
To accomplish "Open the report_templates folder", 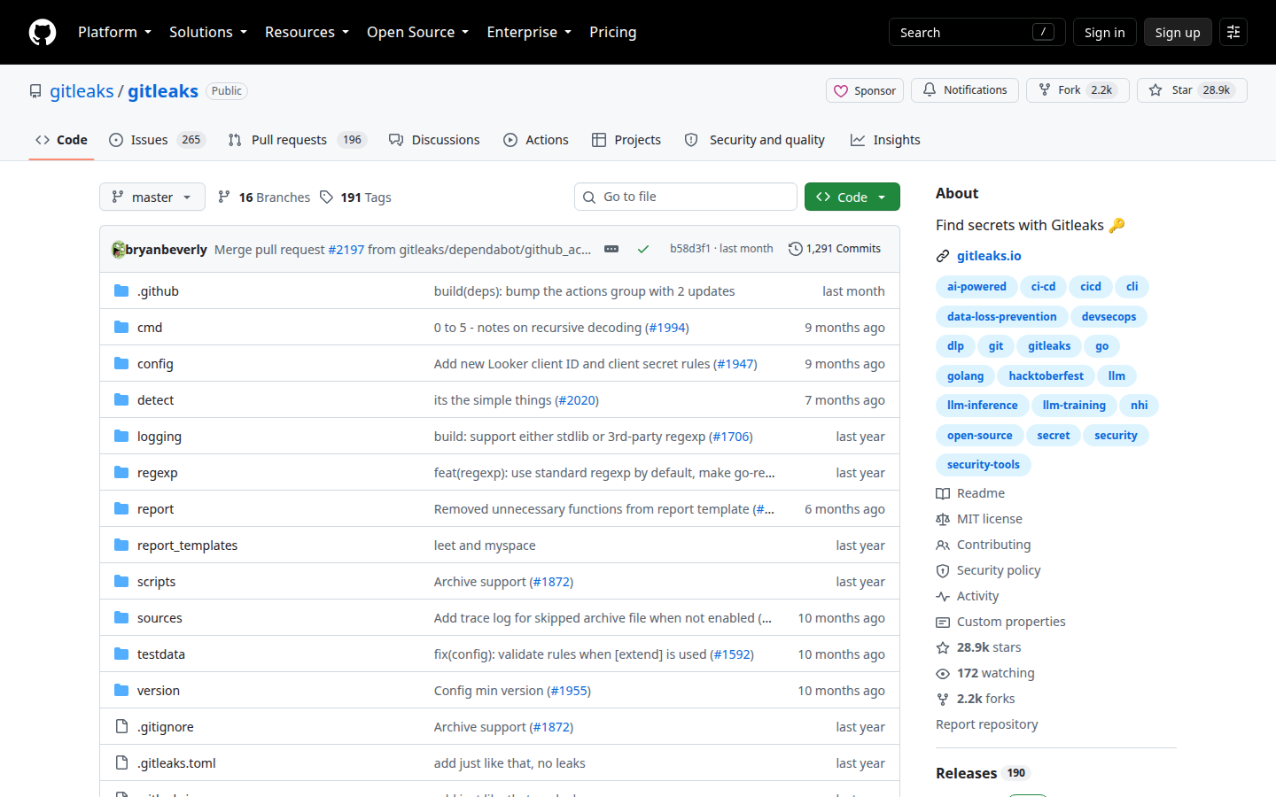I will (187, 546).
